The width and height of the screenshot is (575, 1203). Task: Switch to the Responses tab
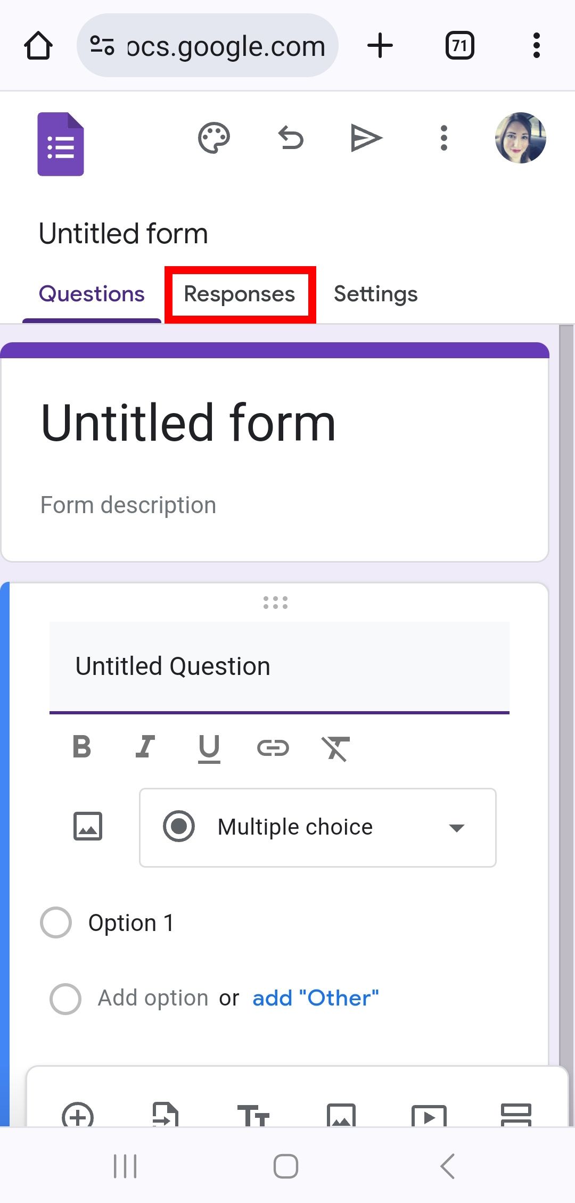pyautogui.click(x=240, y=294)
